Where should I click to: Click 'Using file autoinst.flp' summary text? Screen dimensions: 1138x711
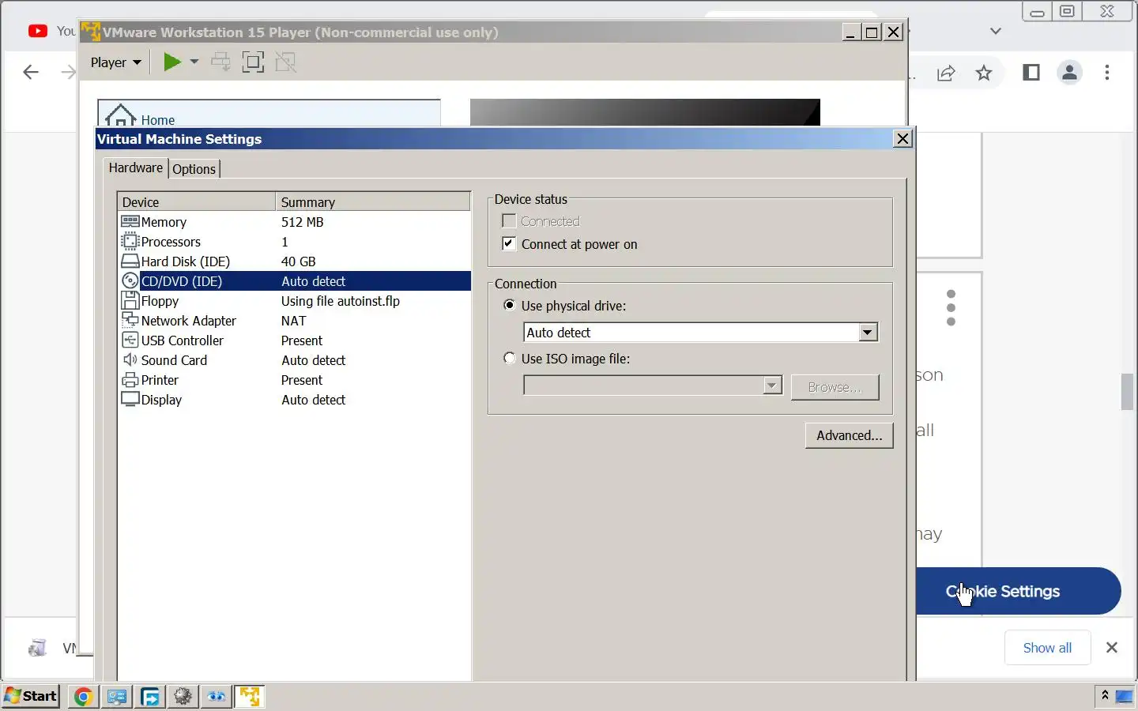(341, 301)
